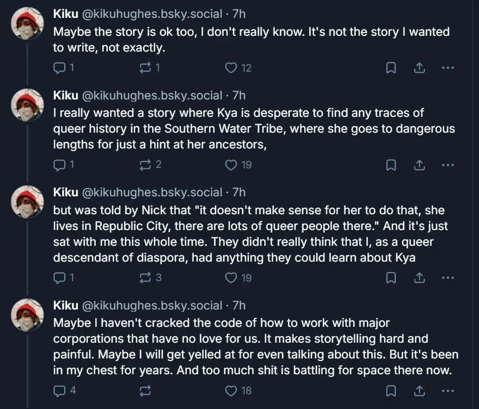Like the post with 12 likes
The image size is (479, 409).
[x=231, y=67]
